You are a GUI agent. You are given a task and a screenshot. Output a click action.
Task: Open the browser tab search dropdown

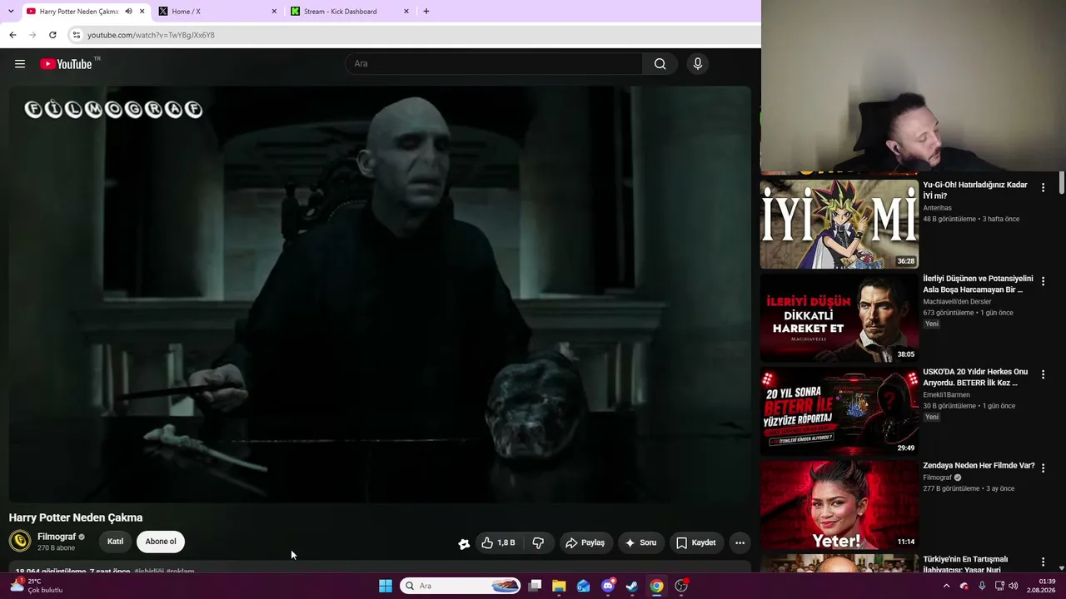click(11, 12)
